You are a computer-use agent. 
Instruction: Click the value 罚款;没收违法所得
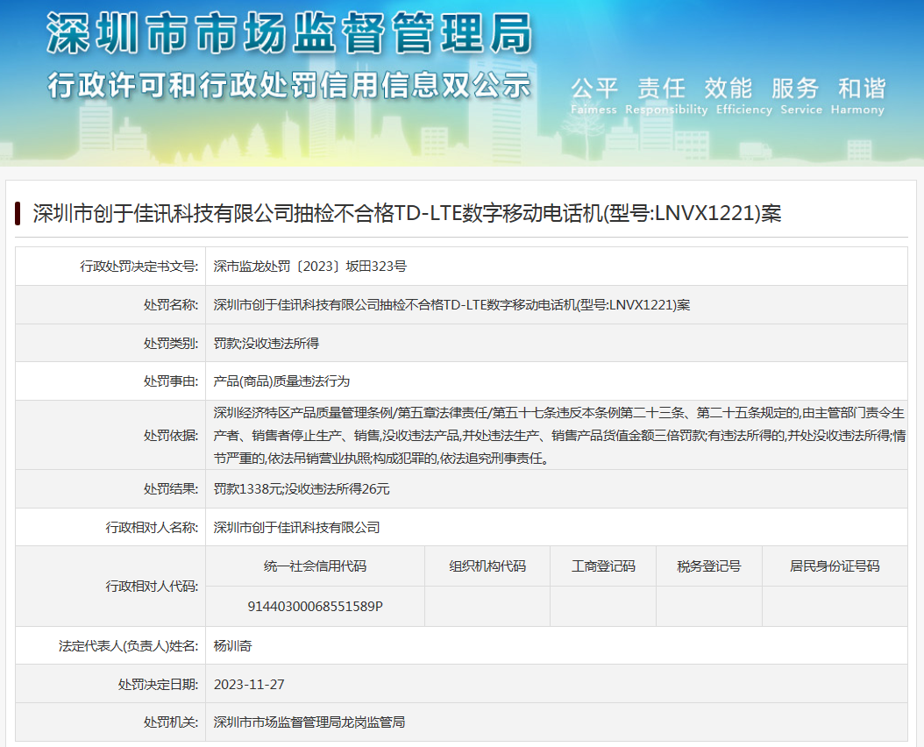[267, 343]
